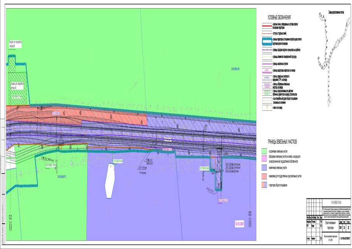Screen dimensions: 352x249
Task: Click the magenta cadastral label at map bottom right
Action: pyautogui.click(x=240, y=224)
